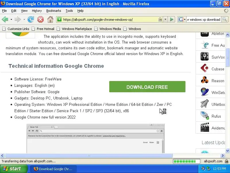Image resolution: width=230 pixels, height=173 pixels.
Task: Click the magnifying glass Search button
Action: tap(225, 19)
